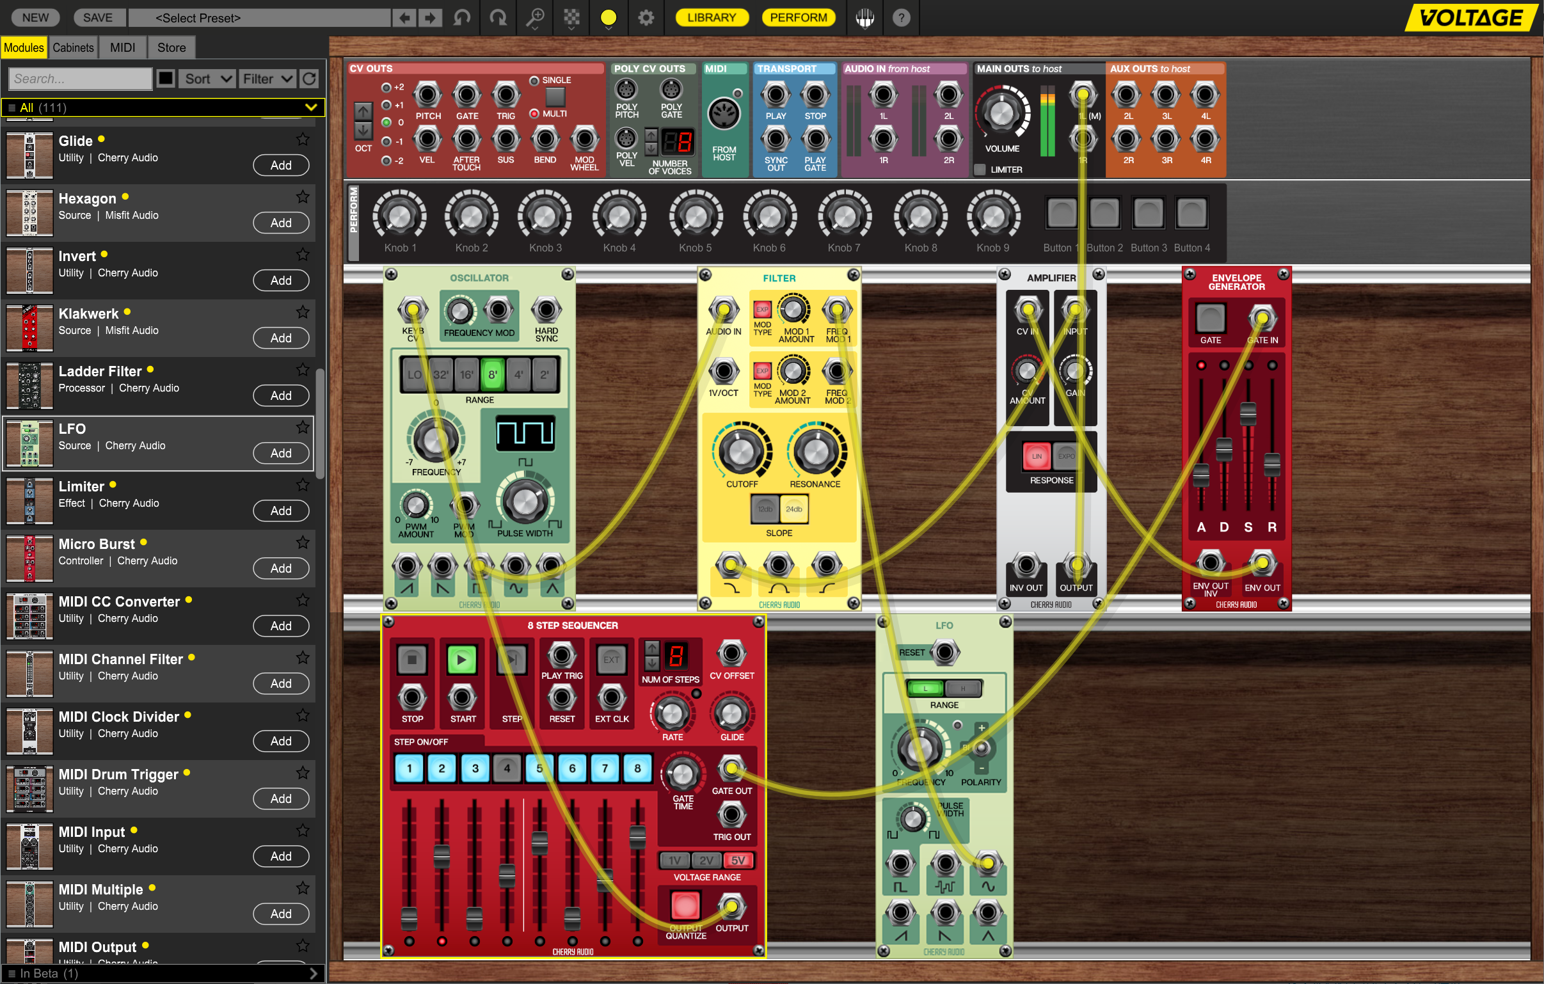
Task: Open the PERFORM panel
Action: click(799, 17)
